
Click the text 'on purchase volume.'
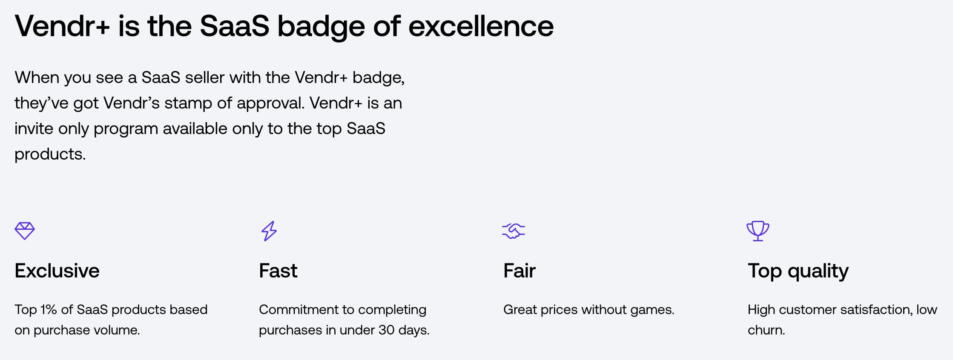77,330
